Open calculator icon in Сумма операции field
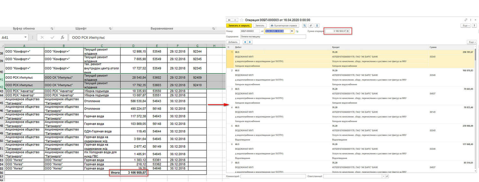This screenshot has width=479, height=182. click(x=348, y=31)
